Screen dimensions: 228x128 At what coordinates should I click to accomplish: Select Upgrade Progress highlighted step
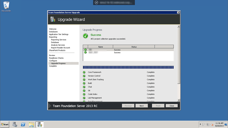pos(64,63)
